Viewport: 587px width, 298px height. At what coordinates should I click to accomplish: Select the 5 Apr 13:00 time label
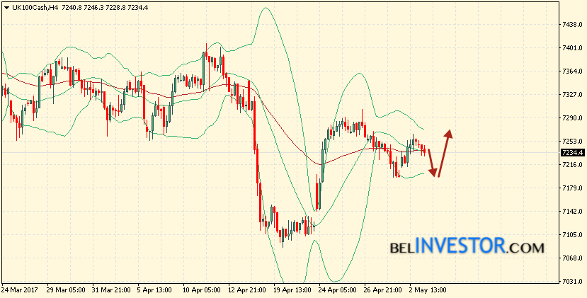click(154, 290)
